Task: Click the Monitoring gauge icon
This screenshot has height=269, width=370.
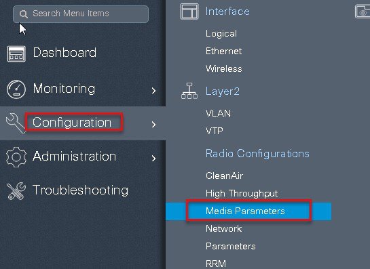Action: pyautogui.click(x=16, y=89)
